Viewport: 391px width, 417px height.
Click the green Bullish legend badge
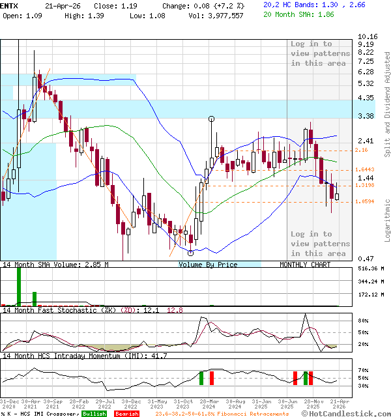coord(94,414)
